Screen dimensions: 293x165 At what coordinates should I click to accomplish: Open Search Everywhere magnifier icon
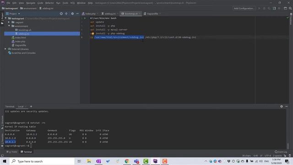pos(290,8)
